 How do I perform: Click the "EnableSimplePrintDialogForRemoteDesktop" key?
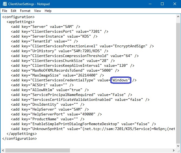[75, 124]
